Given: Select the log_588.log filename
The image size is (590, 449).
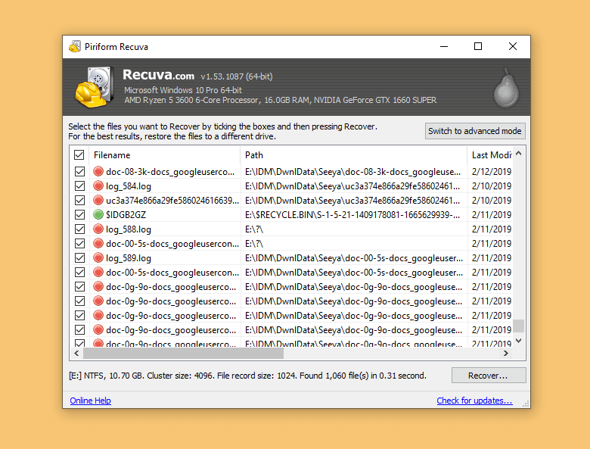Looking at the screenshot, I should 129,229.
